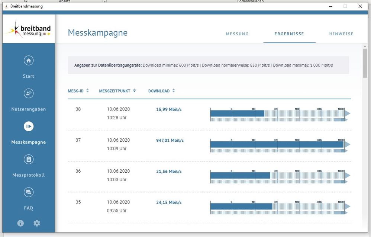The height and width of the screenshot is (237, 371).
Task: Click Mess-ID 35 cell
Action: (78, 202)
